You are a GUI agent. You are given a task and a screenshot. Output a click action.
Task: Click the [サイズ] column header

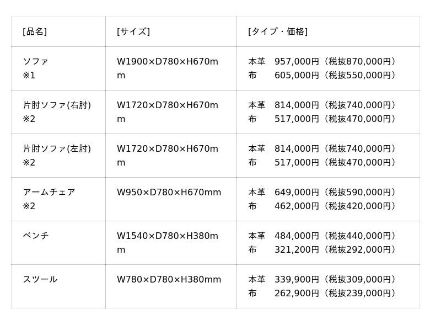(133, 32)
